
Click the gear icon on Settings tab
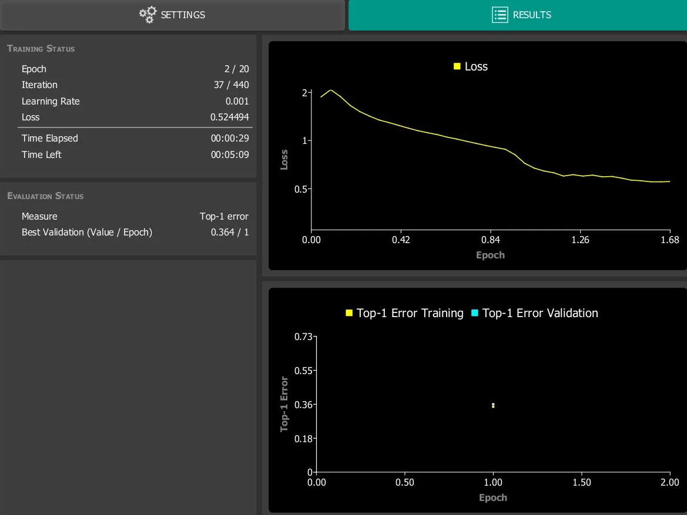pyautogui.click(x=148, y=15)
